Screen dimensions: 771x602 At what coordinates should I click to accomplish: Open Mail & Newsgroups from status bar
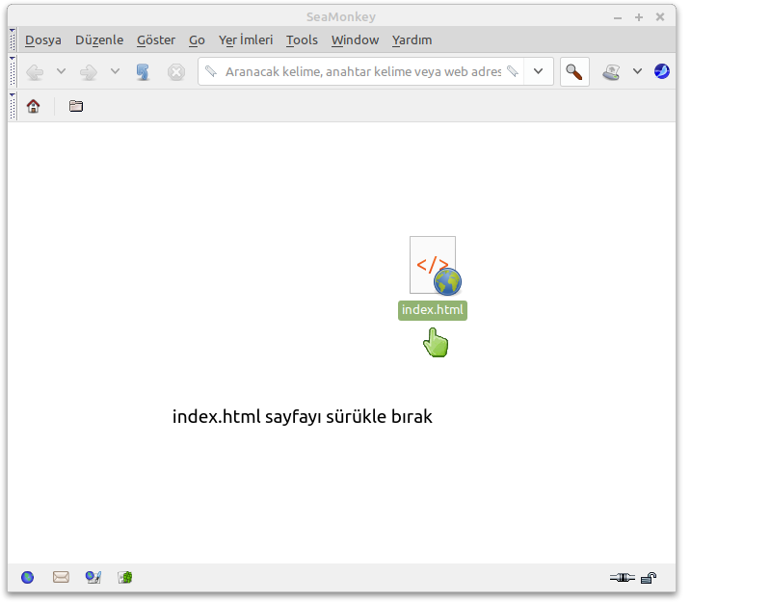[x=61, y=577]
